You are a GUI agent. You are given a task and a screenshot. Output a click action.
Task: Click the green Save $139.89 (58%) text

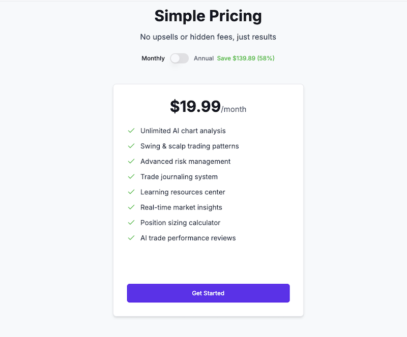246,58
